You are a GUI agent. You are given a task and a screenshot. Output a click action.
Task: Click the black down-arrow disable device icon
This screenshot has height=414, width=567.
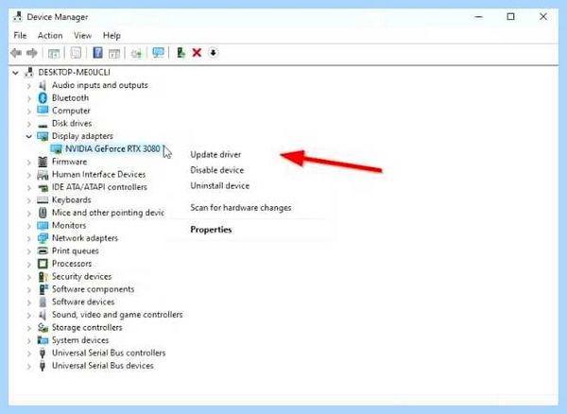coord(213,53)
